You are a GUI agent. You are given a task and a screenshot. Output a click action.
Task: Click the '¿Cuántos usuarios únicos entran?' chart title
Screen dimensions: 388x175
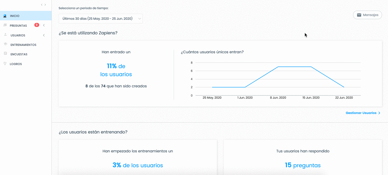coord(212,52)
